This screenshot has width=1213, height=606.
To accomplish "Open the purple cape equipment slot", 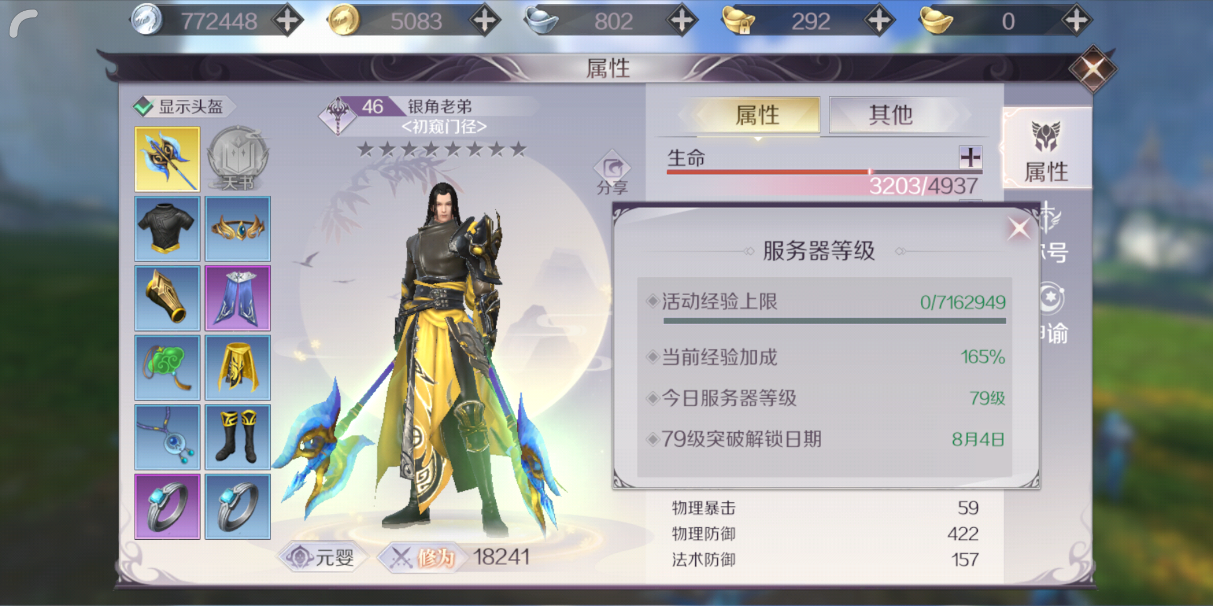I will coord(238,298).
